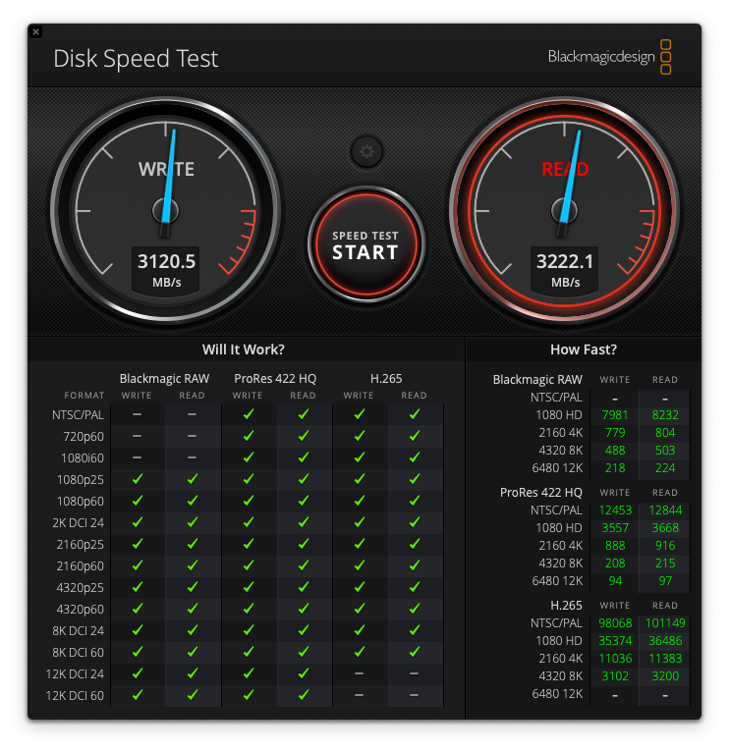Click the 12K DCI 24 format row label
729x751 pixels.
[x=75, y=673]
